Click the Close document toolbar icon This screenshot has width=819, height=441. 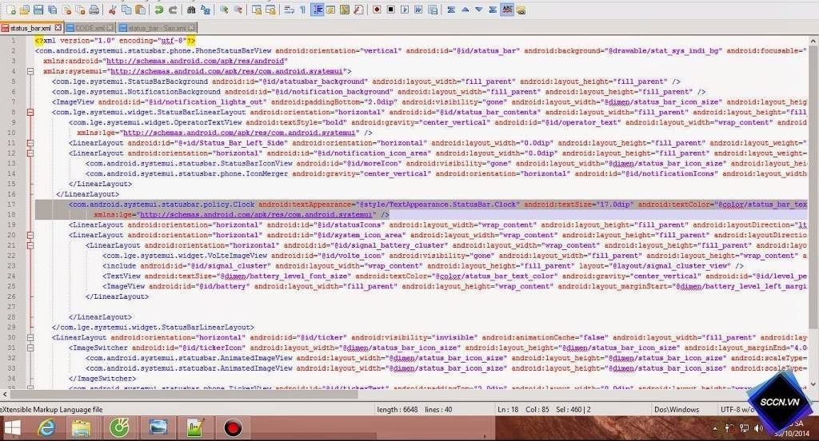click(66, 10)
